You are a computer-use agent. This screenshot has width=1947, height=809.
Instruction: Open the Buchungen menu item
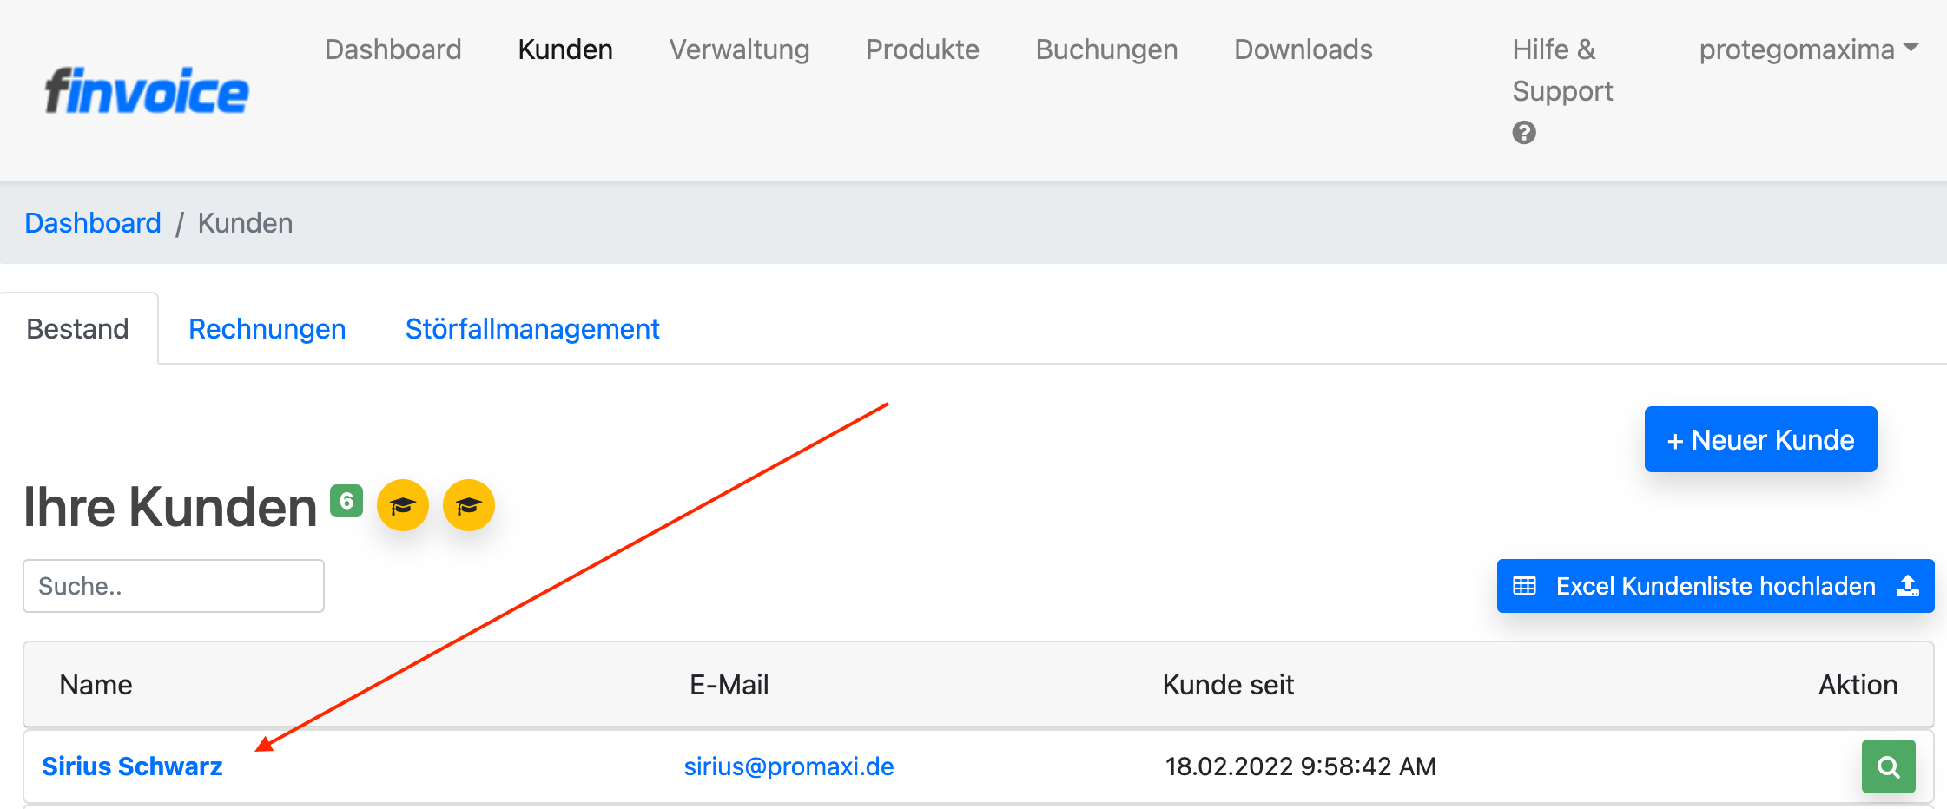pyautogui.click(x=1105, y=49)
